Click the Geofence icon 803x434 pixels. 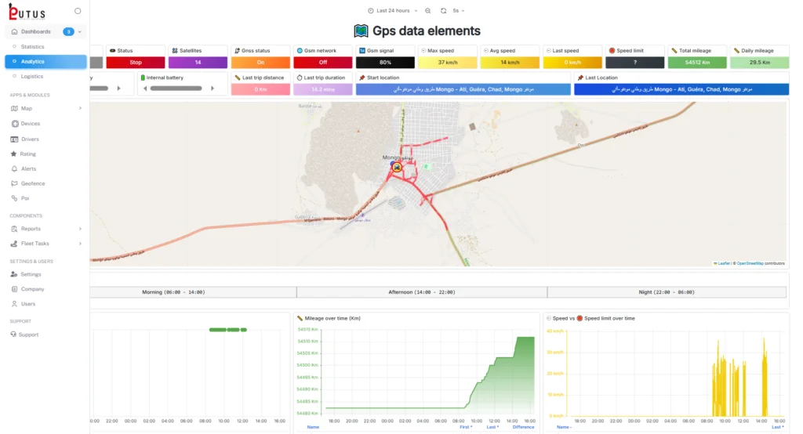14,184
